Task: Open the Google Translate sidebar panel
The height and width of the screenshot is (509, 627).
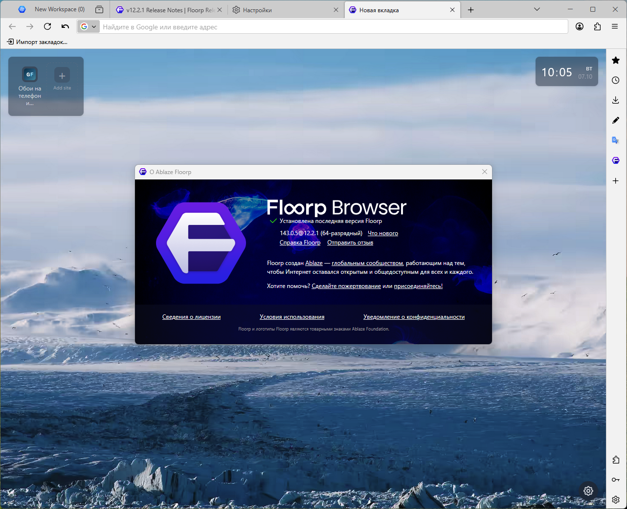Action: point(616,140)
